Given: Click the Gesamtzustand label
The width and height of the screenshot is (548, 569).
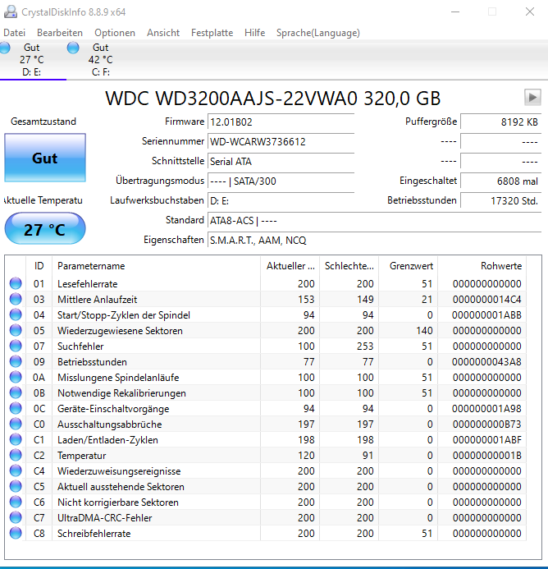Looking at the screenshot, I should coord(43,122).
